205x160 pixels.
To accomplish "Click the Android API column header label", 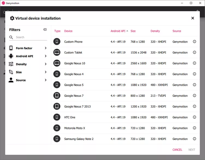I will (x=118, y=31).
